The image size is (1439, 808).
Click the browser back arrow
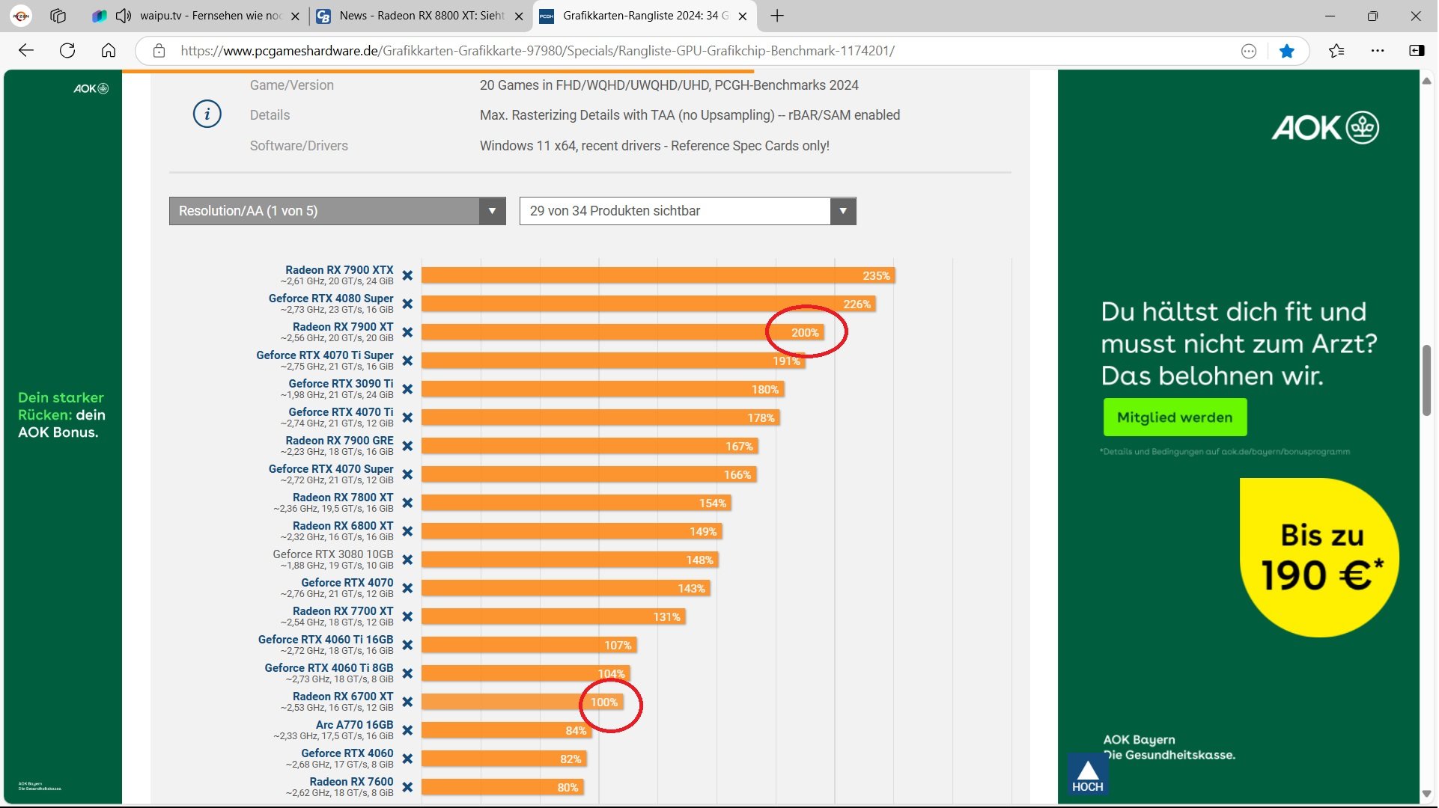pos(26,50)
